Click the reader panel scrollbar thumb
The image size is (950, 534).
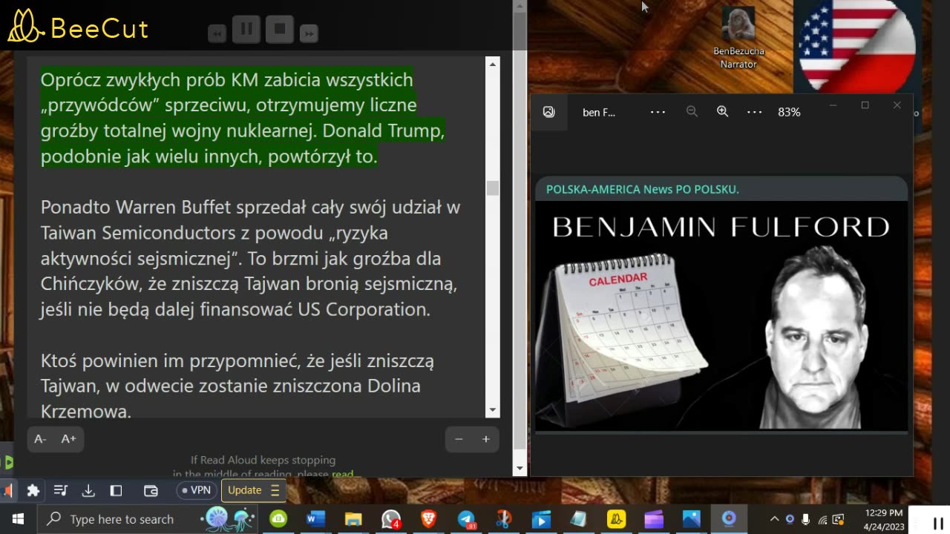(x=493, y=188)
